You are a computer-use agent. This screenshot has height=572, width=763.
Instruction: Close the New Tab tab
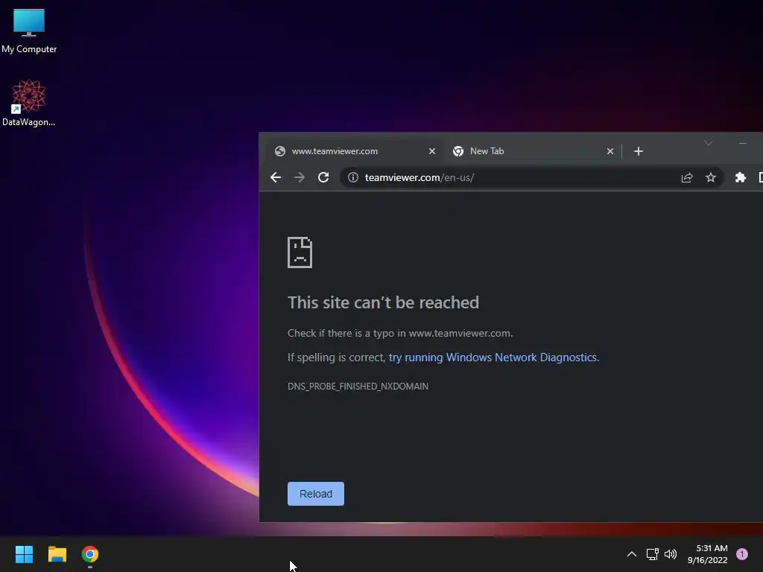point(610,151)
